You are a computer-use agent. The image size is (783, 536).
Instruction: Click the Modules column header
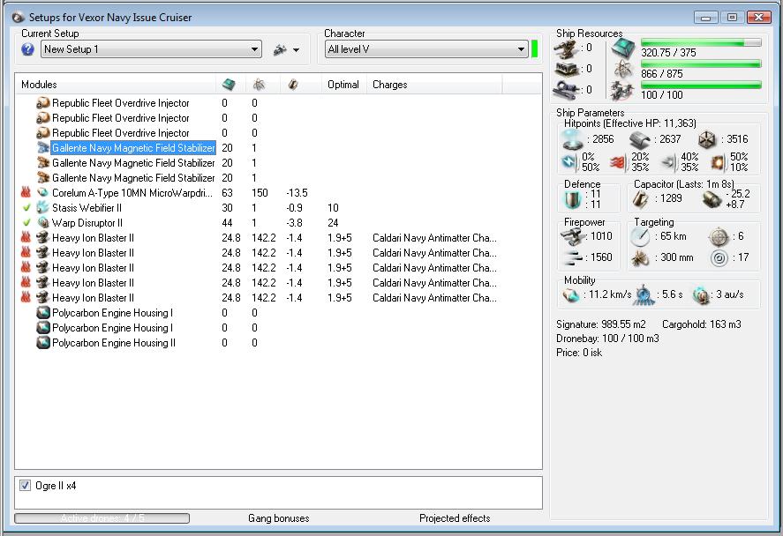[39, 85]
